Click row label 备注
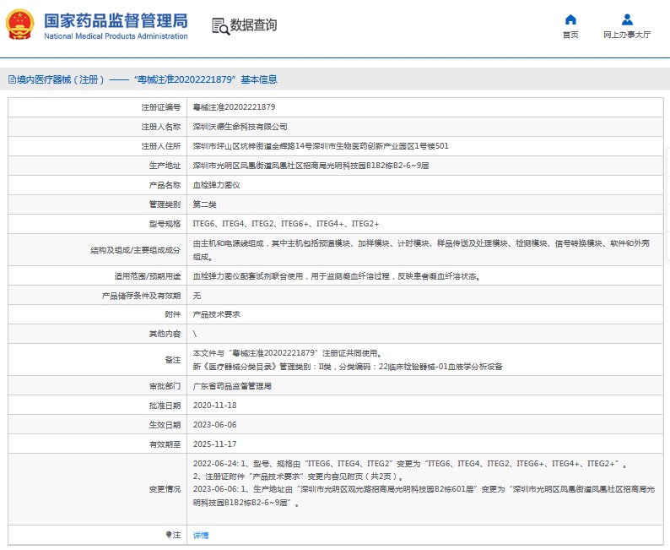670x550 pixels. coord(173,360)
